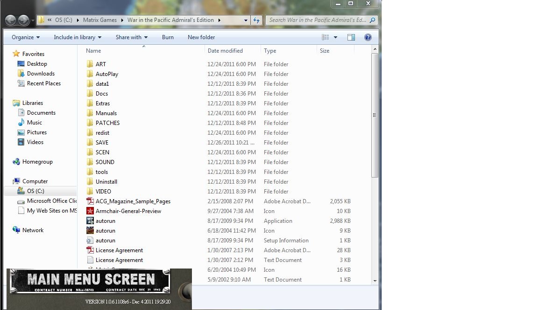The height and width of the screenshot is (310, 538).
Task: Click Matrix Games breadcrumb in address bar
Action: click(x=100, y=20)
